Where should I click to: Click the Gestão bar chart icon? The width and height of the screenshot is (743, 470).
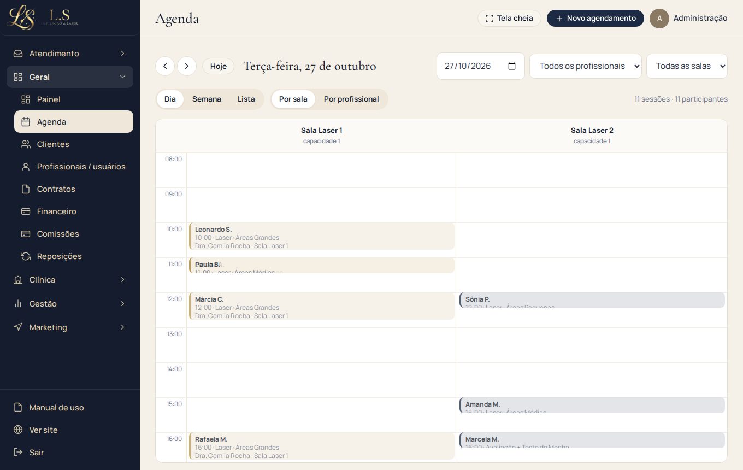click(x=18, y=304)
